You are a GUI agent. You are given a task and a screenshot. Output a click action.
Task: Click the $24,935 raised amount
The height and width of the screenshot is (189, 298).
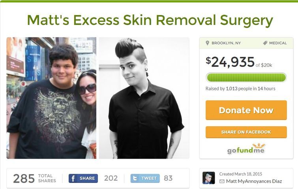pyautogui.click(x=230, y=62)
